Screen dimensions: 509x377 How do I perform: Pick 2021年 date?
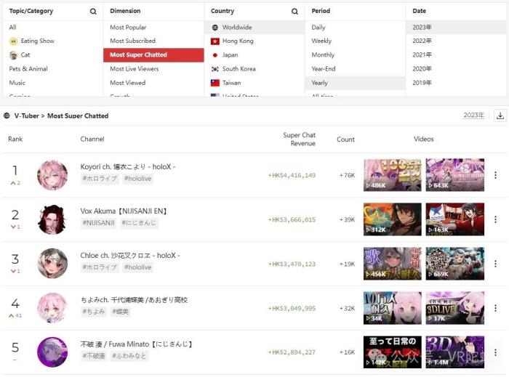click(422, 54)
